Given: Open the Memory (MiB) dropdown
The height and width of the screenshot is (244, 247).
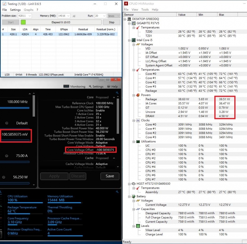Looking at the screenshot, I should (x=64, y=16).
